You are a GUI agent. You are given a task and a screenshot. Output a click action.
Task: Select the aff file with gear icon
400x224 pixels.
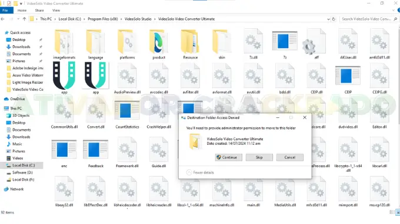coord(316,45)
